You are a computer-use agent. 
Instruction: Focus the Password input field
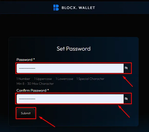click(x=70, y=68)
